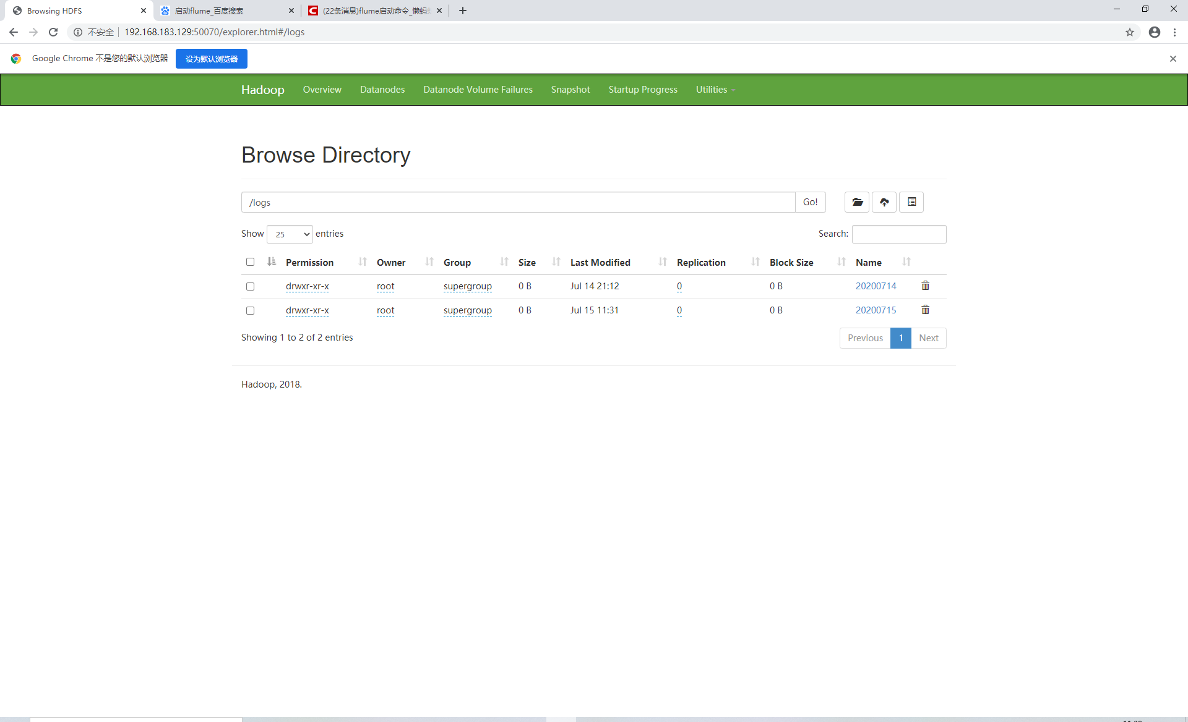The width and height of the screenshot is (1188, 722).
Task: Click the create directory folder icon
Action: [x=857, y=202]
